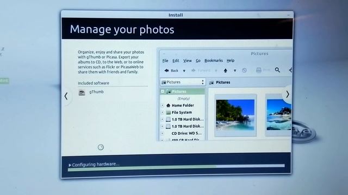Click the Back navigation button

coord(171,70)
